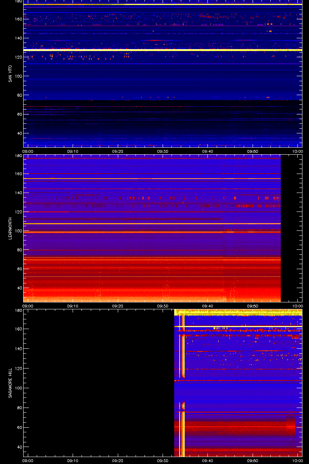
Task: Pick 180 frequency label on Sagamore Hill axis
Action: pyautogui.click(x=18, y=310)
